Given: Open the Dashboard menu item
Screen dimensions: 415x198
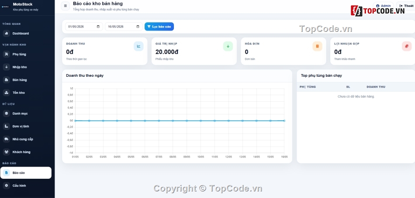Looking at the screenshot, I should pyautogui.click(x=26, y=33).
